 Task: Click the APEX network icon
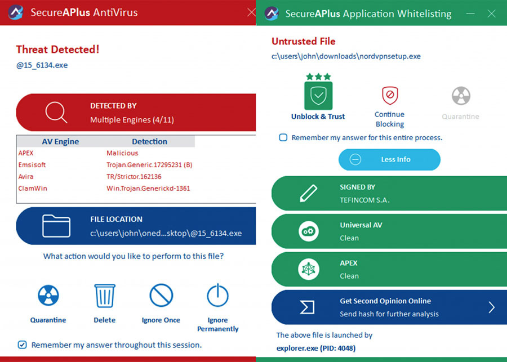pos(309,269)
